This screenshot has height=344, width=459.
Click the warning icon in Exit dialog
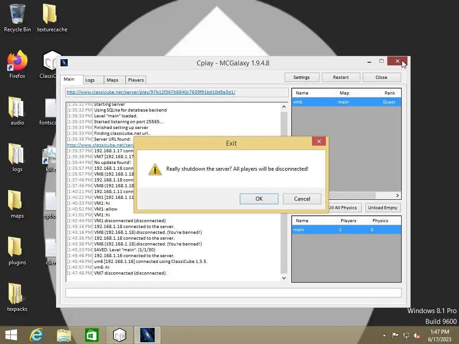[x=155, y=169]
